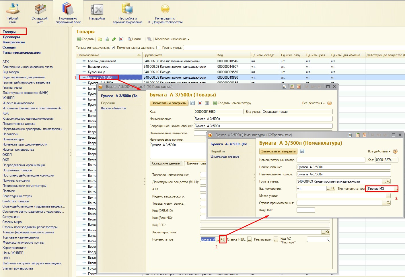Open the Складской учет section
Viewport: 405px width, 277px height.
pyautogui.click(x=40, y=13)
